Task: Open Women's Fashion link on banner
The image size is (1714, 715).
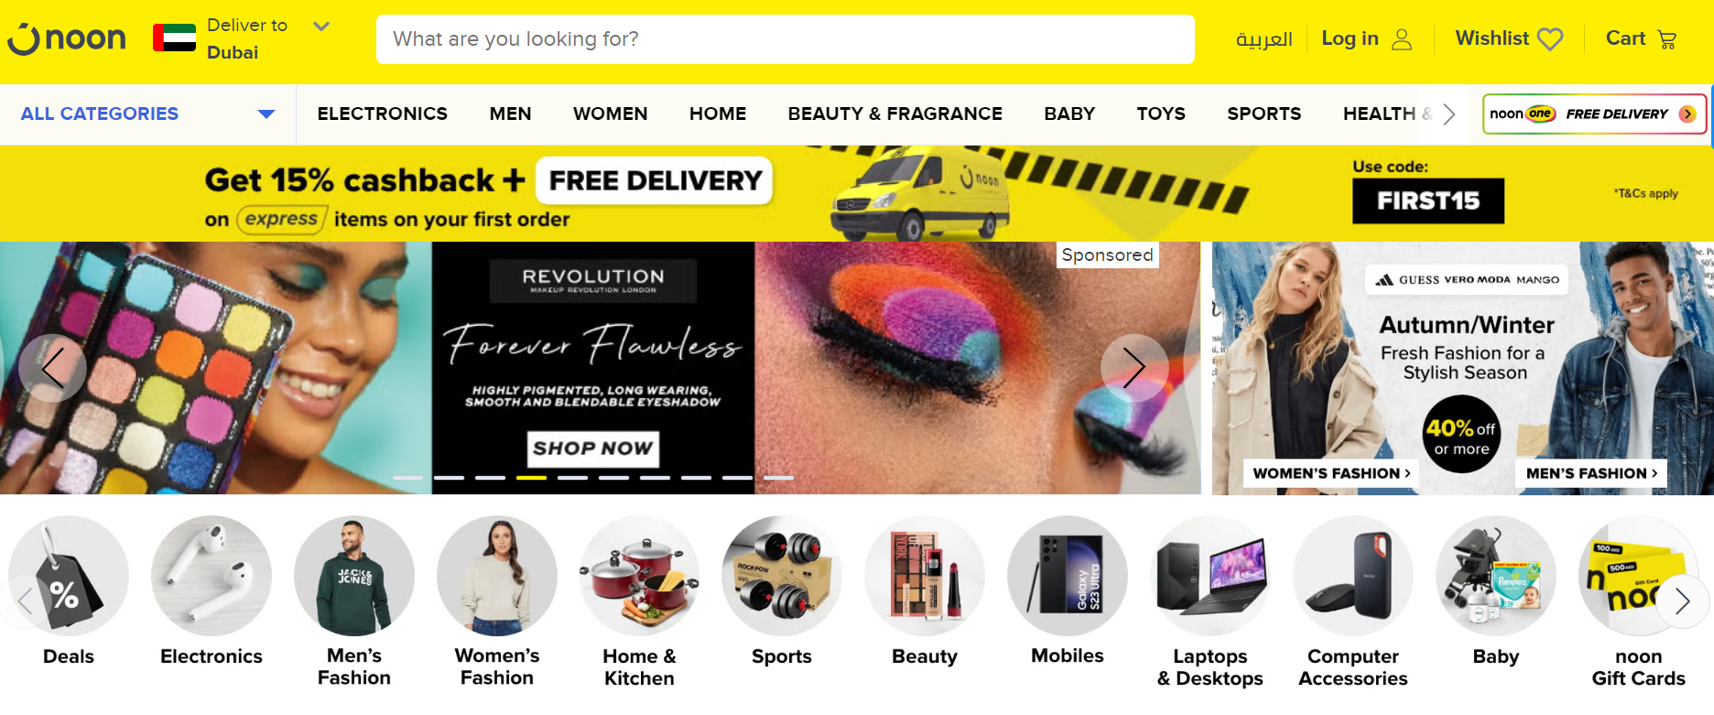Action: [x=1331, y=473]
